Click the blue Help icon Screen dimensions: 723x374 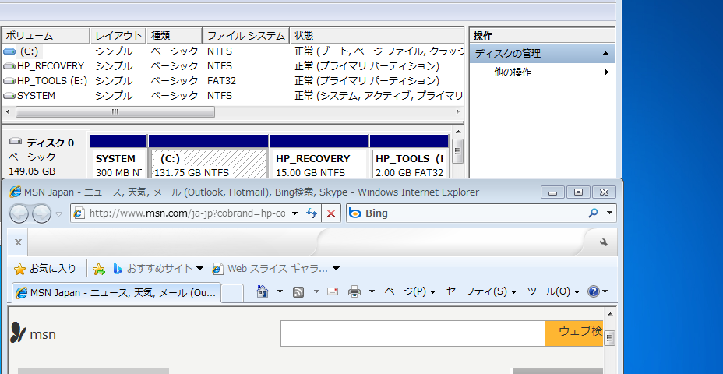tap(594, 291)
